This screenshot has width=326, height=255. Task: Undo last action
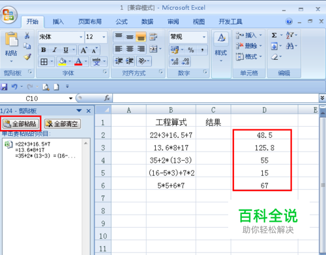[x=14, y=87]
